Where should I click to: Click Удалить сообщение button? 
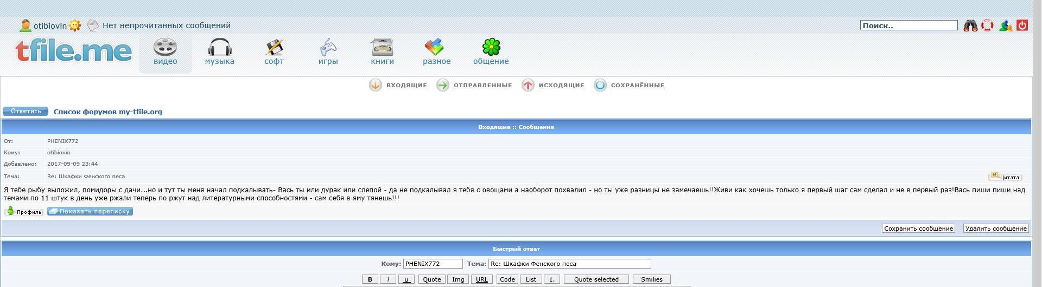(996, 229)
